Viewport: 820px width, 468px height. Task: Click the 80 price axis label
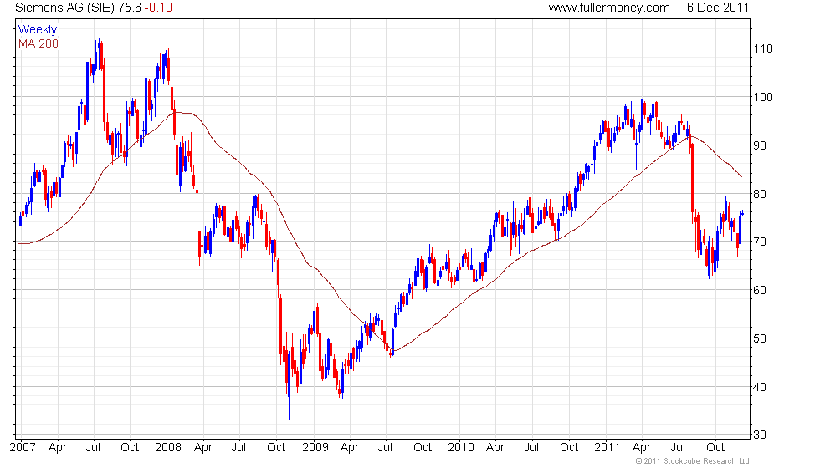pos(760,194)
